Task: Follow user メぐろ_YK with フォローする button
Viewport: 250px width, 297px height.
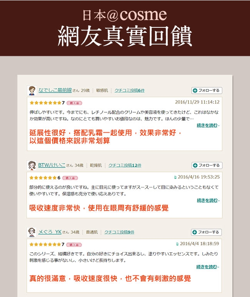Action: [207, 232]
